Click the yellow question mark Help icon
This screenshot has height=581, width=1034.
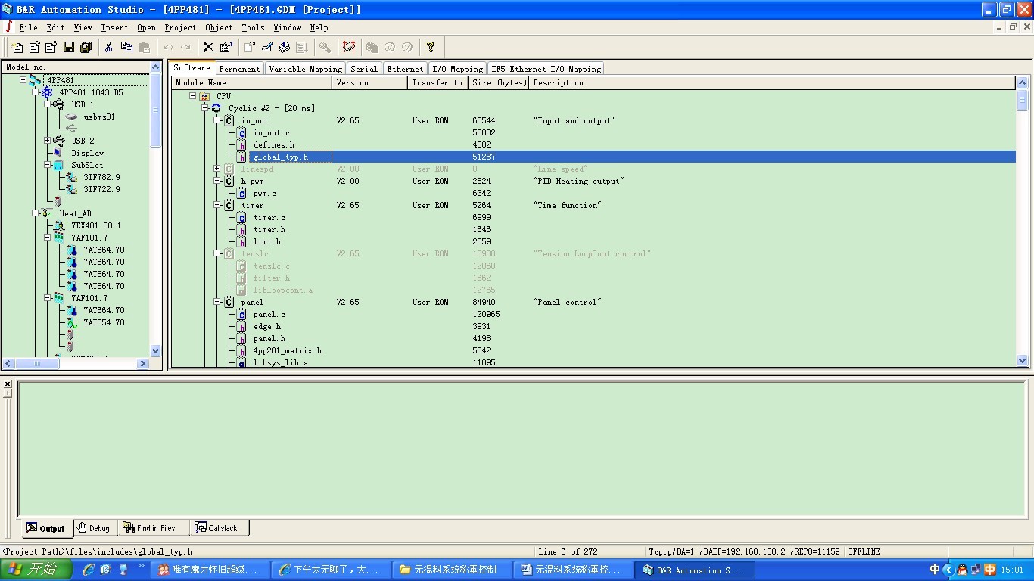point(431,47)
